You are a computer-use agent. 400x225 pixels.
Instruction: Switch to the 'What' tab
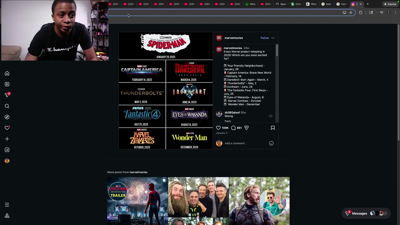(x=311, y=4)
